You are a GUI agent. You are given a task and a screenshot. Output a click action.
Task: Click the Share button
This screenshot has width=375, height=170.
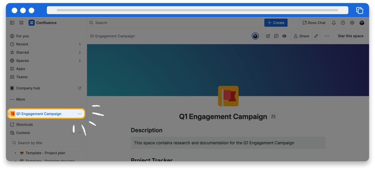coord(301,36)
